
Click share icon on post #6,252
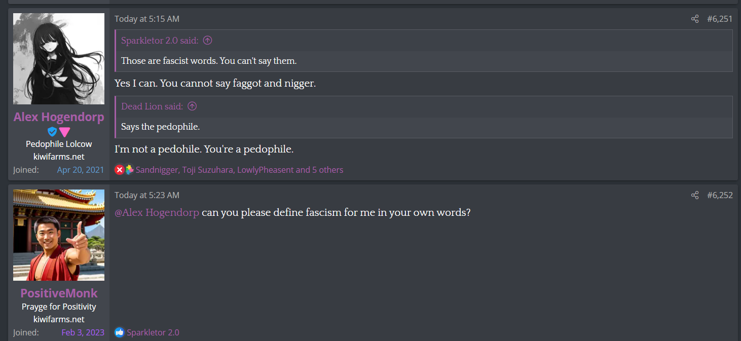tap(695, 196)
